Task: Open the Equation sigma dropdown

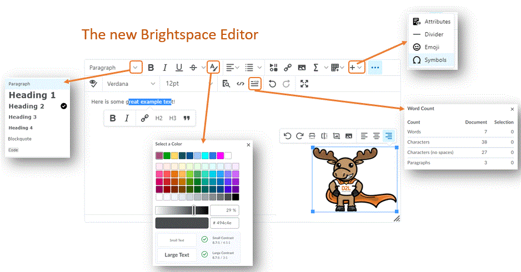Action: tap(320, 68)
